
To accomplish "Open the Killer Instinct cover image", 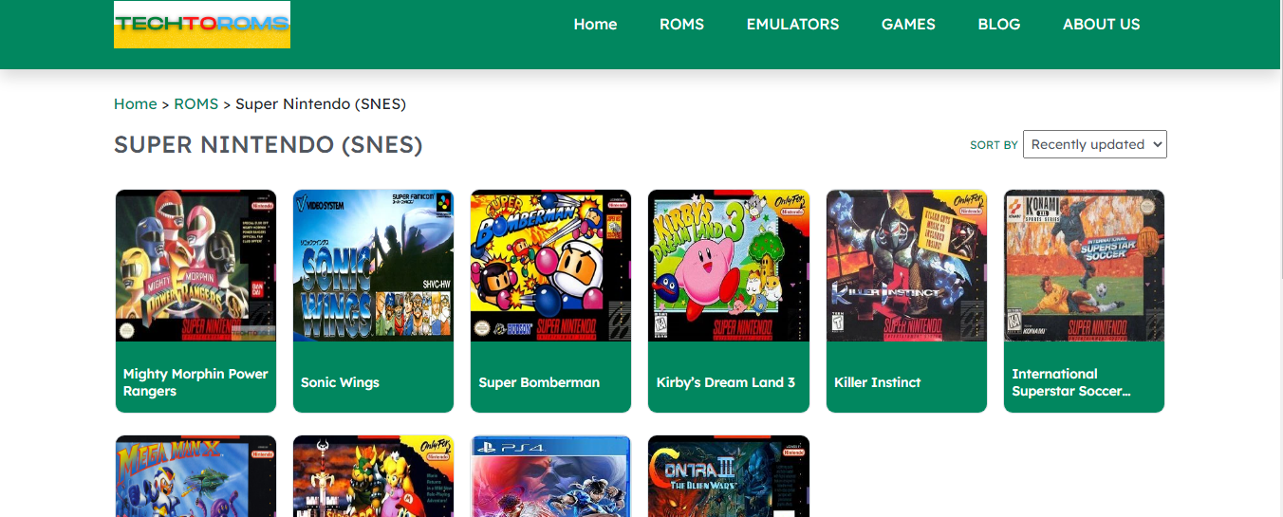I will (906, 266).
